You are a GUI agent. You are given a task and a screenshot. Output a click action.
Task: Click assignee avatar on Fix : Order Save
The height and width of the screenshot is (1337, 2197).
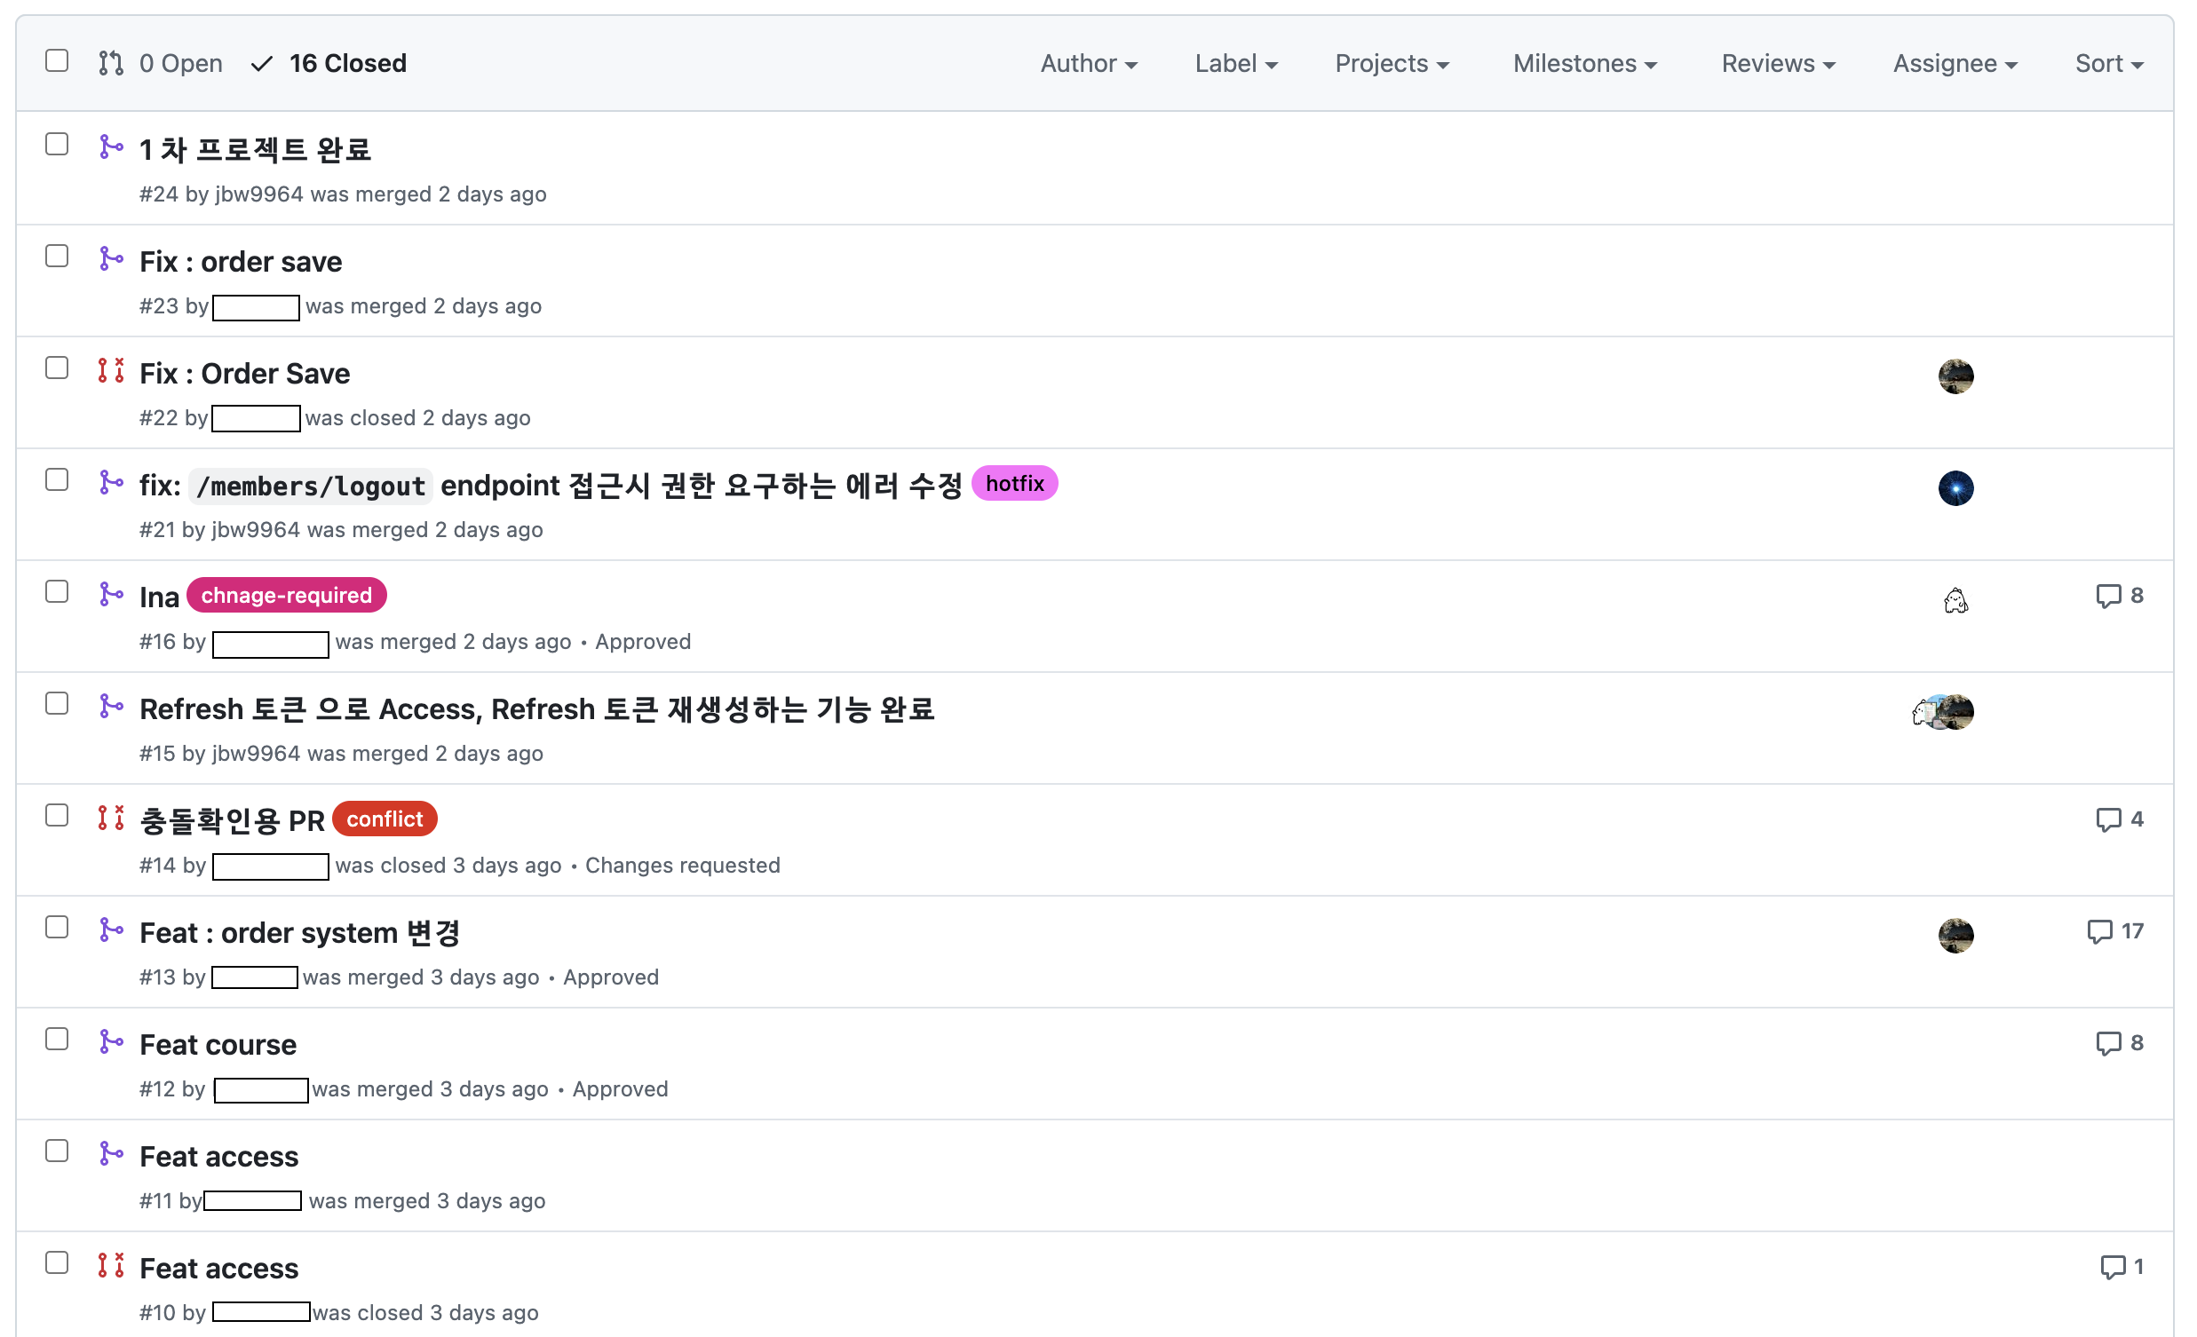1955,376
